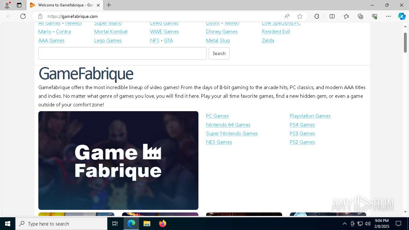Open the Extensions icon
Viewport: 409px width, 230px height.
(x=317, y=16)
